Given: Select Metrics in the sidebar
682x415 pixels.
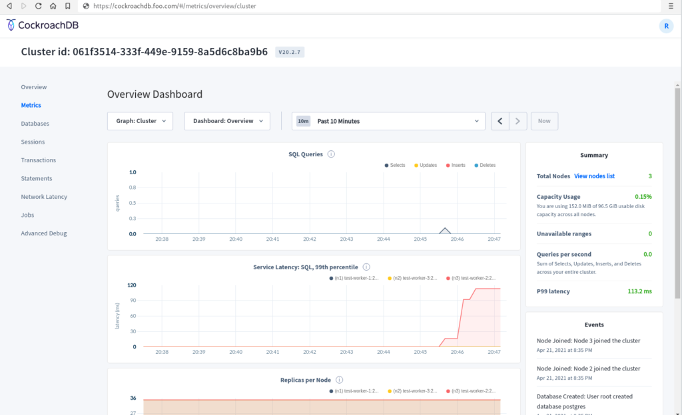Looking at the screenshot, I should 31,105.
